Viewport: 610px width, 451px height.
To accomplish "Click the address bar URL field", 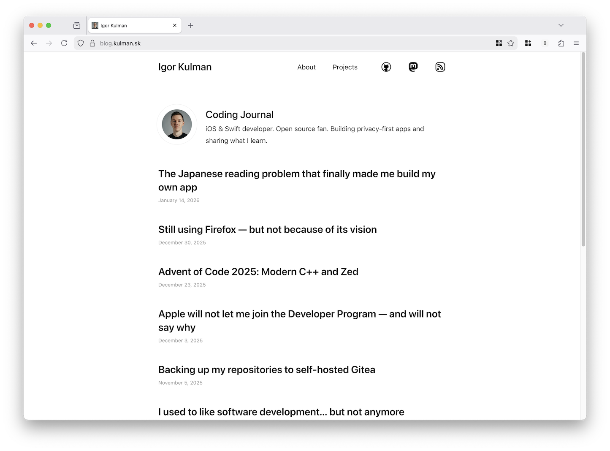I will pyautogui.click(x=296, y=43).
